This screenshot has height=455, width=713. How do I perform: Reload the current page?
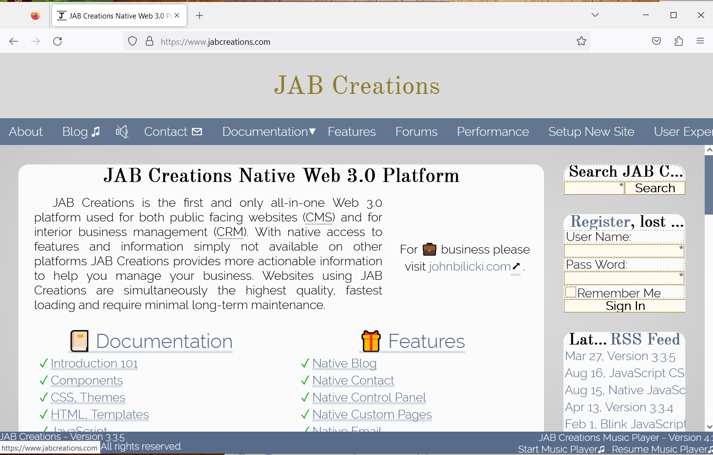57,41
